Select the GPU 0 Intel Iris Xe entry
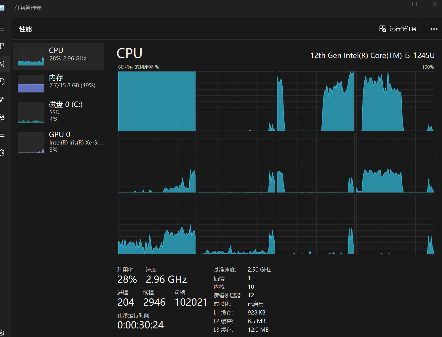This screenshot has width=442, height=337. (x=58, y=142)
